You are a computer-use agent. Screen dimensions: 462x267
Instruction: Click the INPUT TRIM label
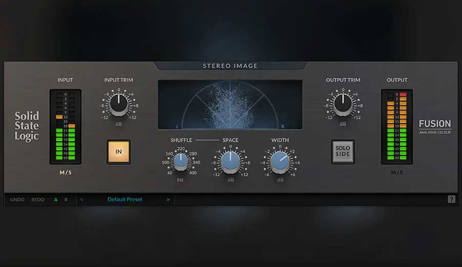point(119,80)
